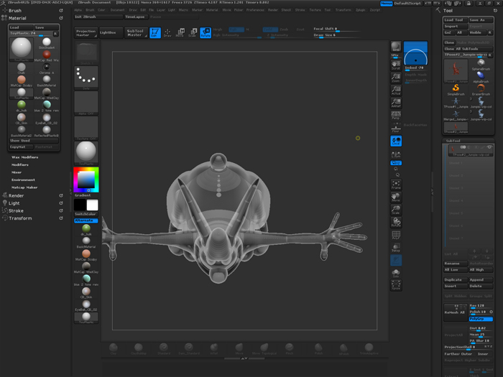Click the Actual size icon
Viewport: 503px width, 377px height.
pos(396,90)
